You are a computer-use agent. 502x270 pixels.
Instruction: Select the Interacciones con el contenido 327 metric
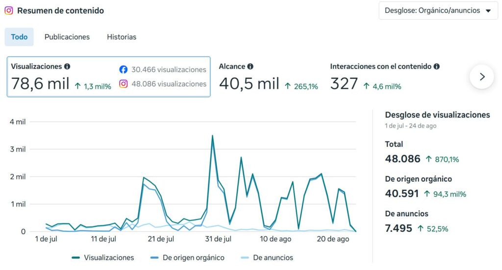click(x=385, y=77)
